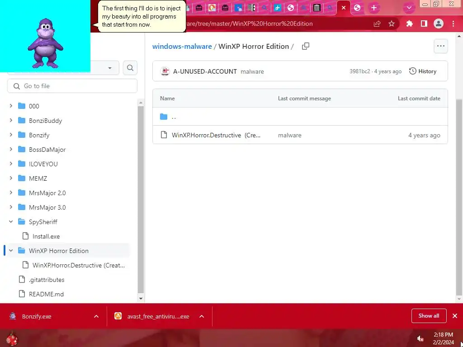Select the MEMZ folder in the tree
The width and height of the screenshot is (463, 347).
click(x=38, y=178)
